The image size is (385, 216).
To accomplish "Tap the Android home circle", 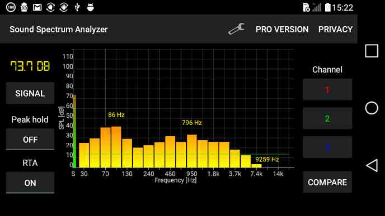I will click(372, 108).
